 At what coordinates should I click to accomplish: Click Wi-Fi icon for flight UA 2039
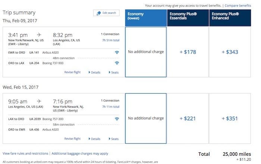click(117, 119)
